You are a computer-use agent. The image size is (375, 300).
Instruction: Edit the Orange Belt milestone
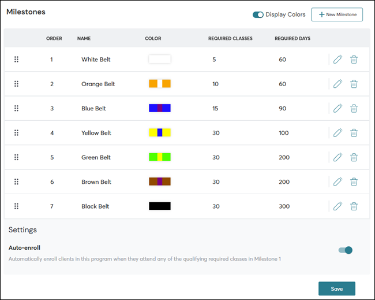[337, 84]
